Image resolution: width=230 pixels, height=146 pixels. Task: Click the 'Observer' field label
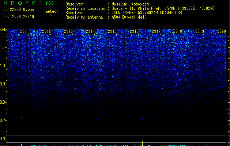pyautogui.click(x=74, y=4)
